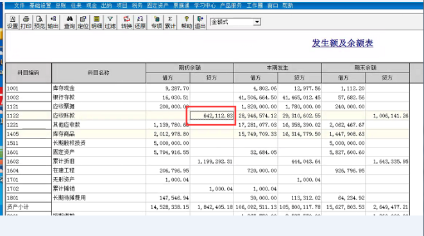Select the 累计摊销 account name cell

(x=98, y=189)
